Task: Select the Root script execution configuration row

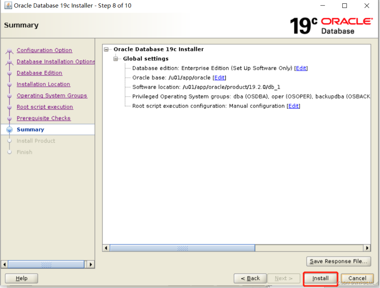Action: click(x=216, y=106)
